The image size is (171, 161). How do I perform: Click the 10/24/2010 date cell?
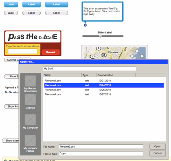105,85
